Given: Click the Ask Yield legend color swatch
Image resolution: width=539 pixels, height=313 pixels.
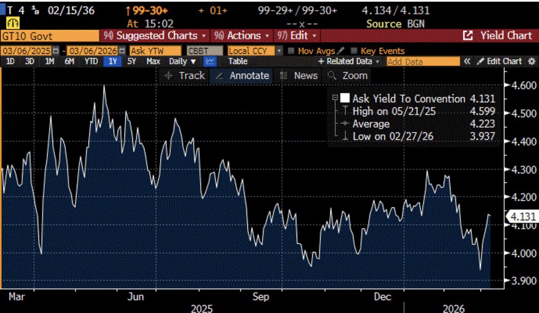Looking at the screenshot, I should [345, 99].
